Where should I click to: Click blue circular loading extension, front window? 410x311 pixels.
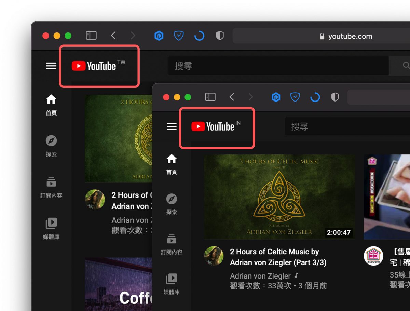[x=315, y=97]
